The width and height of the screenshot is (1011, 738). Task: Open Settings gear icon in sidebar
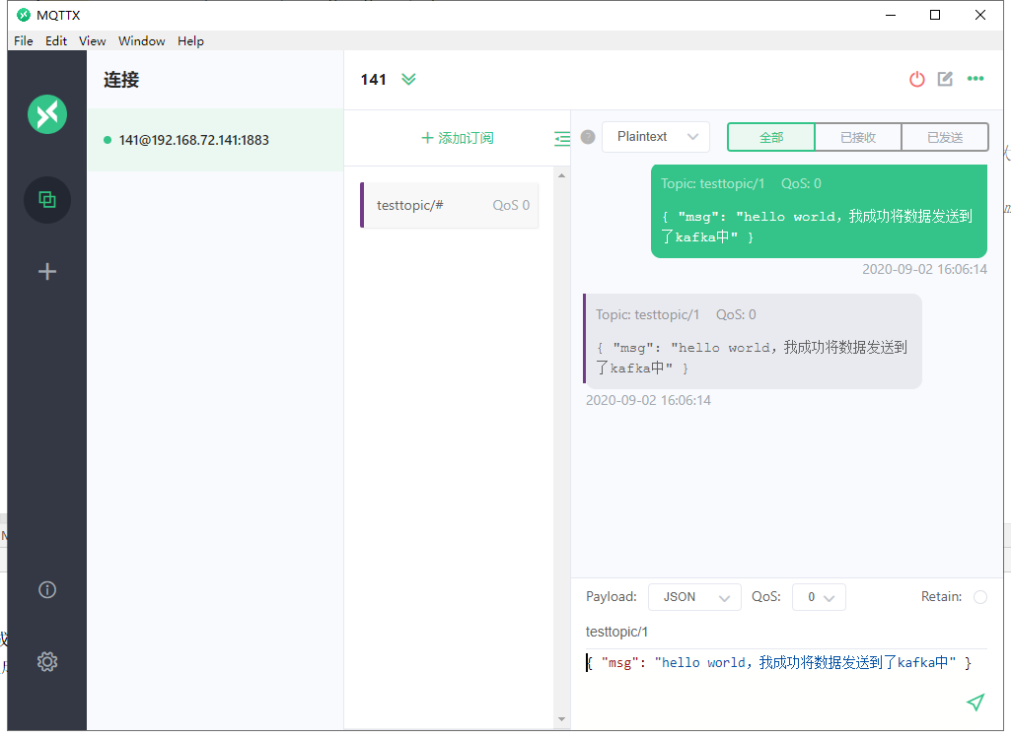click(47, 661)
